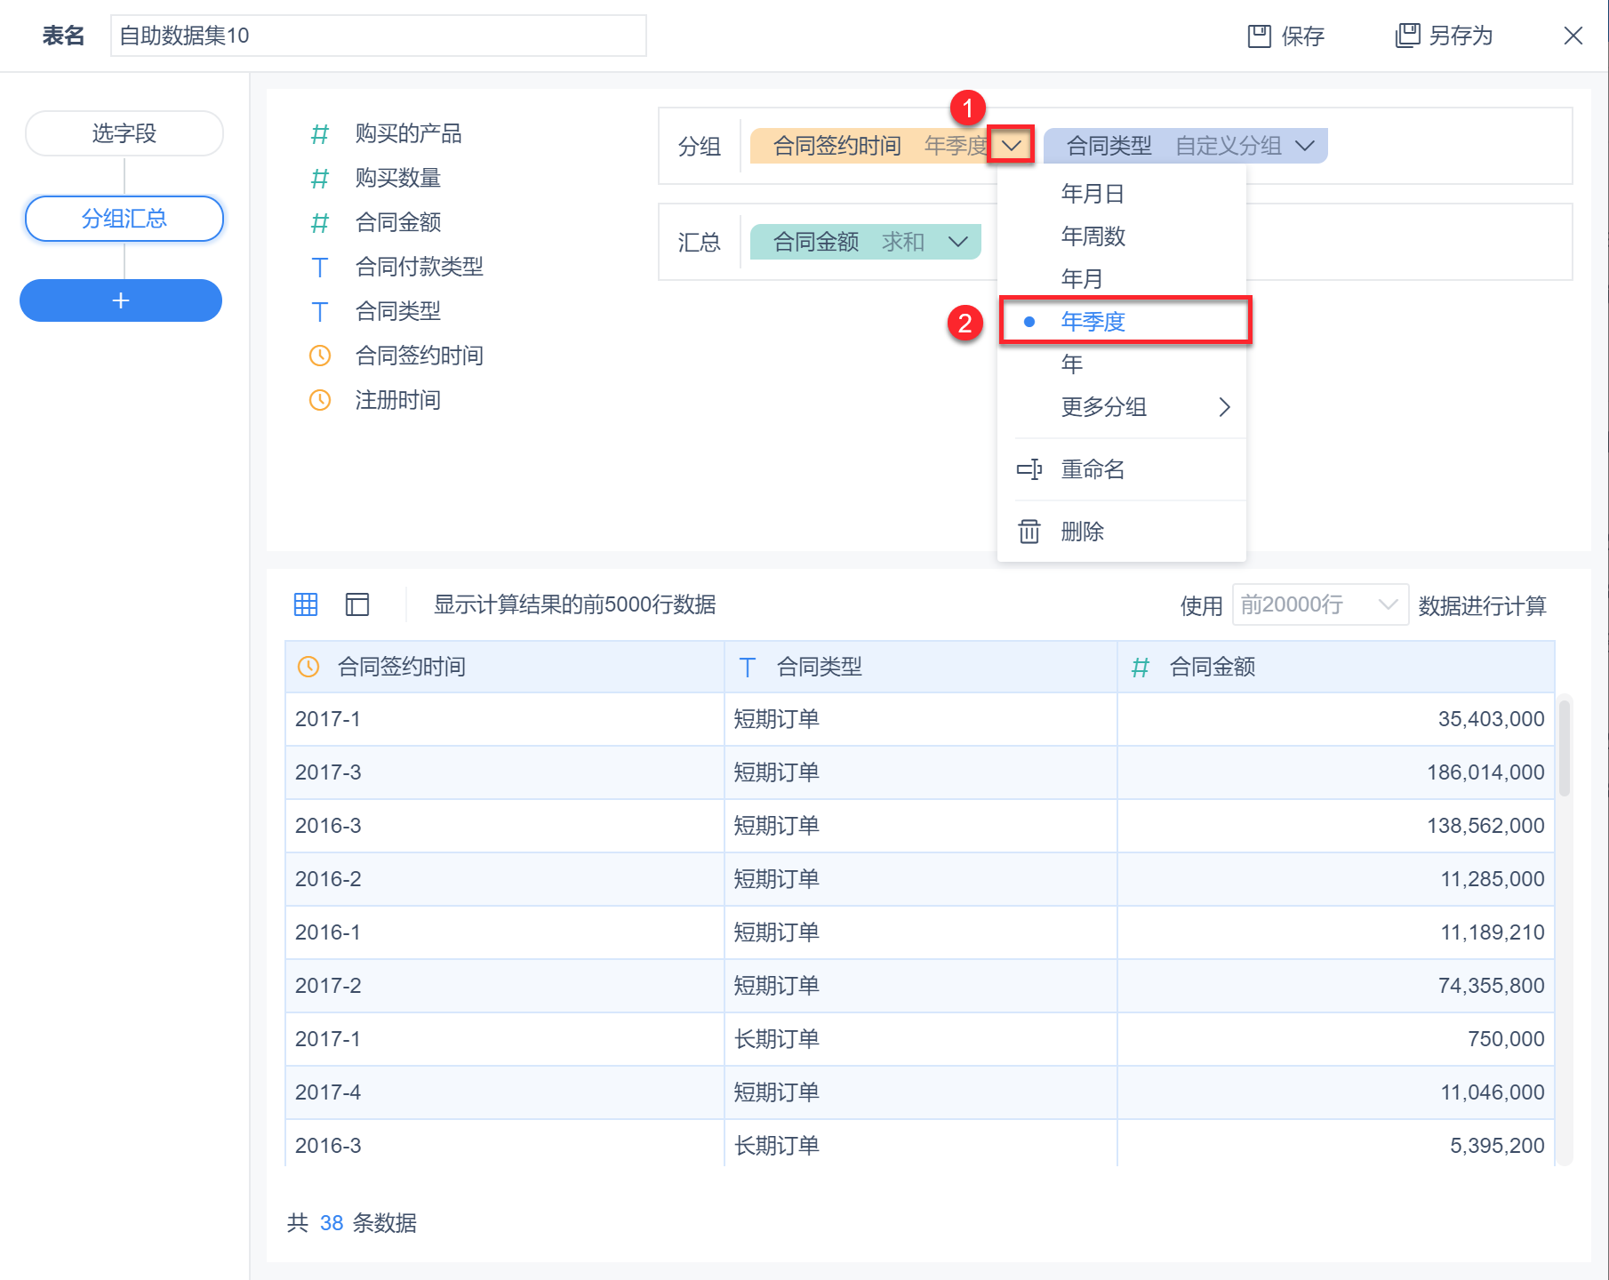1609x1280 pixels.
Task: Open the 选字段 step
Action: [x=124, y=133]
